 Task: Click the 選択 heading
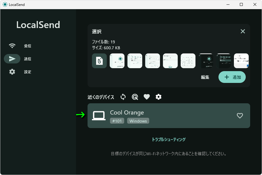pyautogui.click(x=97, y=32)
